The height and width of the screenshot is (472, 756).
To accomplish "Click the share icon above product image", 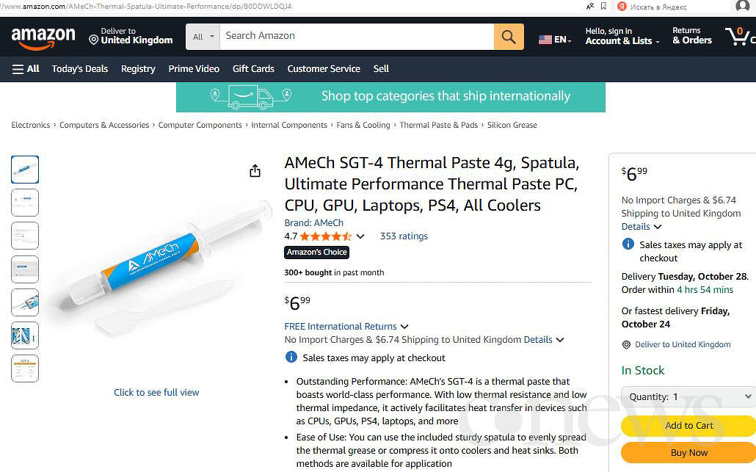I will 255,171.
